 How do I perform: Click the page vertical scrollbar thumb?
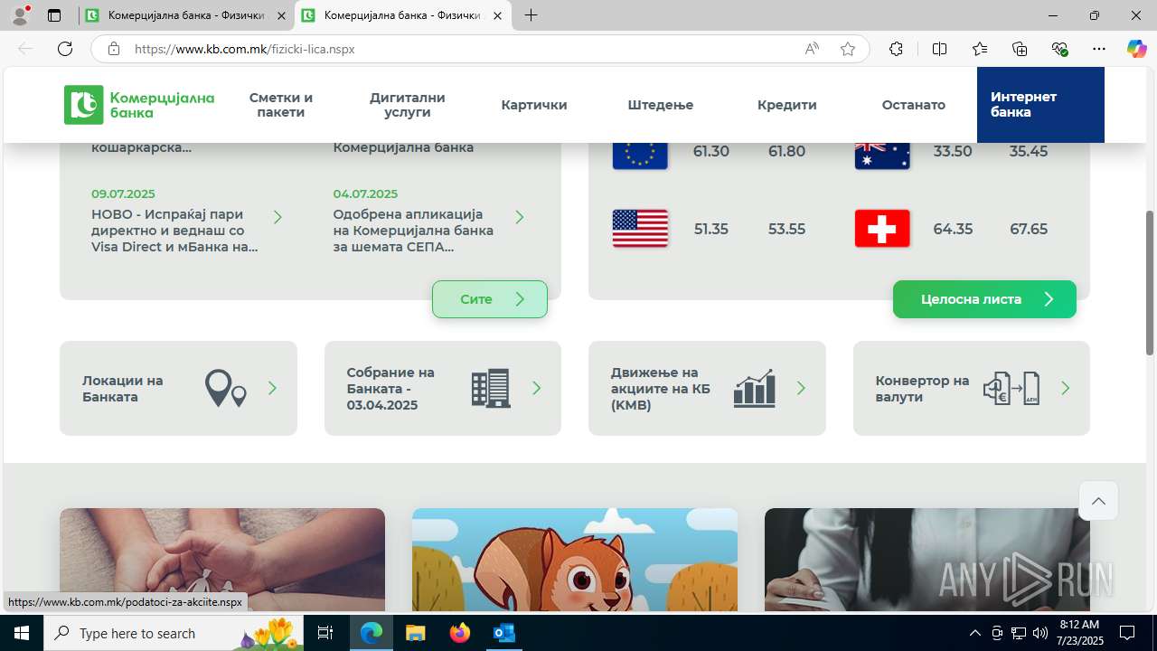tap(1150, 282)
